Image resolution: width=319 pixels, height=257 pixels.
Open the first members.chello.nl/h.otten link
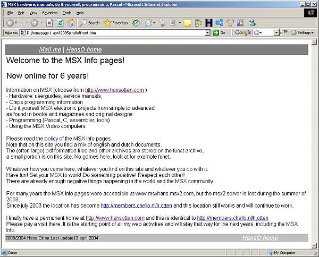(x=136, y=205)
